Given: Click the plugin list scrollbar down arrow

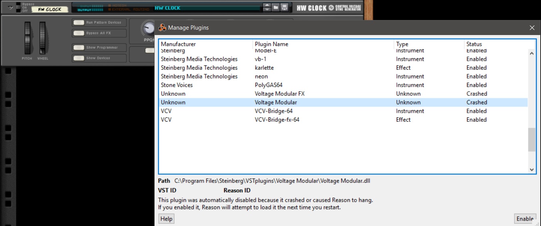Looking at the screenshot, I should pos(532,169).
